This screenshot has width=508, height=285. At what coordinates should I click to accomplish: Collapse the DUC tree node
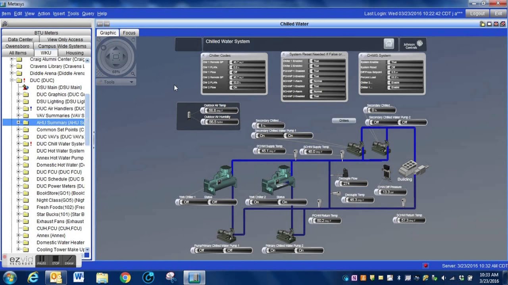coord(12,80)
